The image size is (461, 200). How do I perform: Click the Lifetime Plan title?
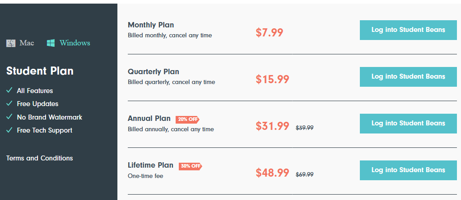click(x=150, y=165)
